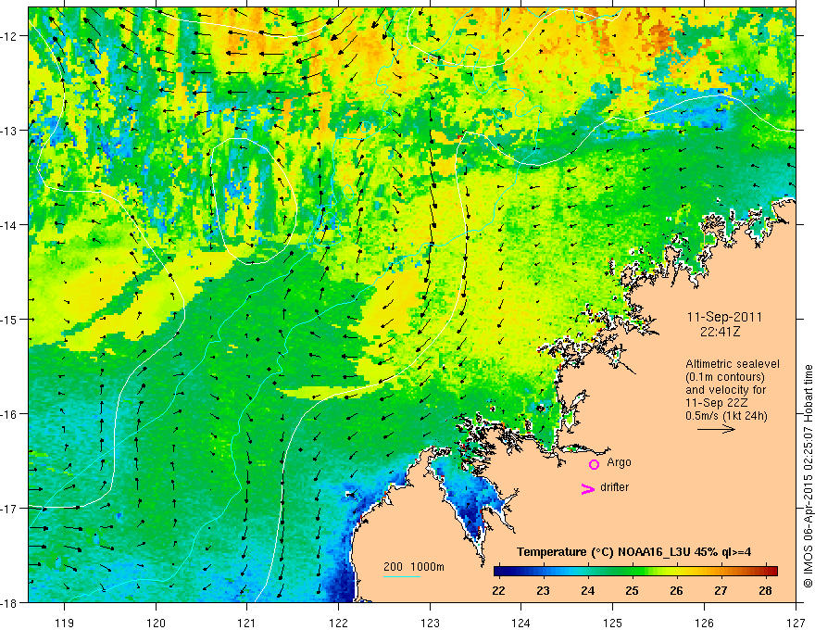This screenshot has height=630, width=815.
Task: Click color bar label '26'
Action: pyautogui.click(x=676, y=590)
